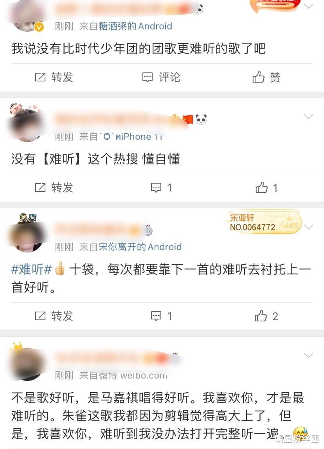Open the comment on the 懂自懂 post

(x=162, y=188)
